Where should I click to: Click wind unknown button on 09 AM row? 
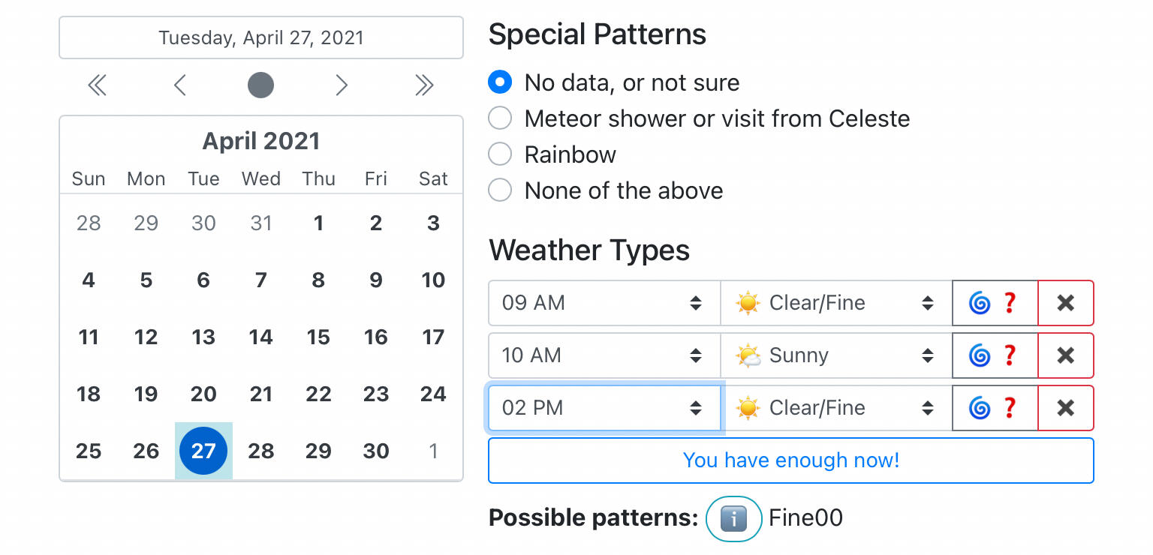(x=994, y=303)
